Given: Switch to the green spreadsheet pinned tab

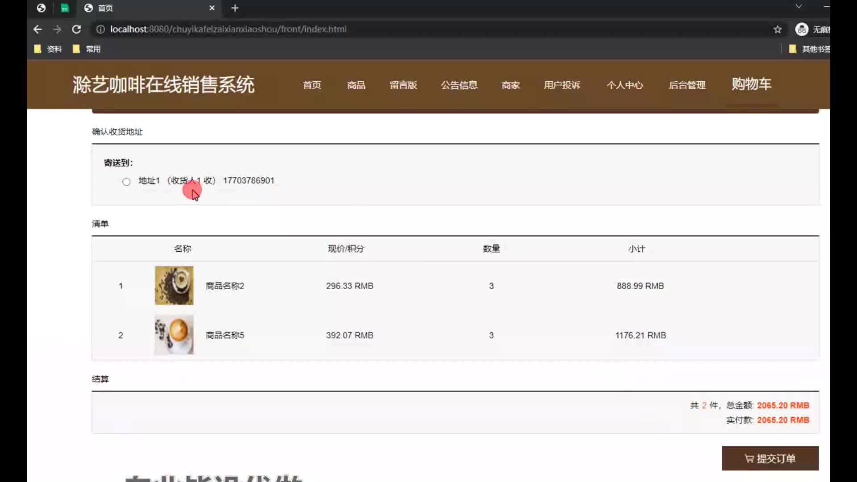Looking at the screenshot, I should point(65,8).
